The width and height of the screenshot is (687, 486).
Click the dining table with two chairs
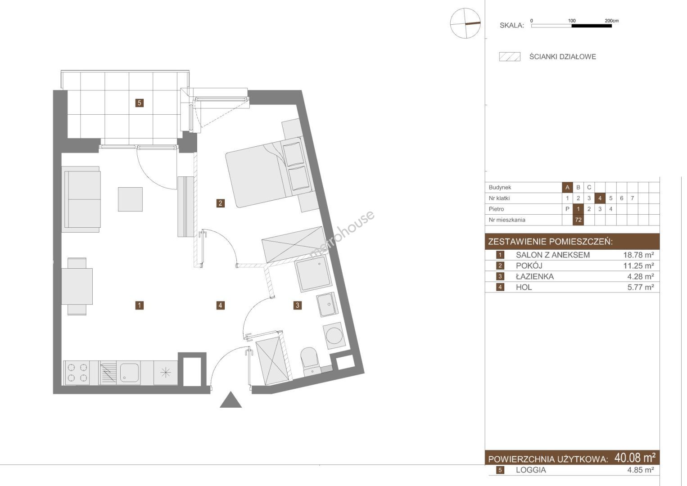coord(77,286)
